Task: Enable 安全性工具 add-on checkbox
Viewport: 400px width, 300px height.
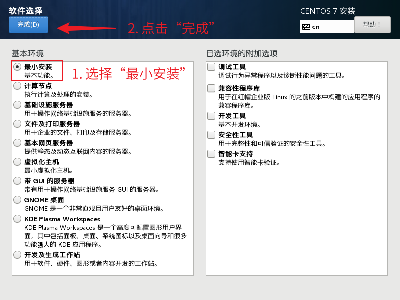Action: (x=212, y=135)
